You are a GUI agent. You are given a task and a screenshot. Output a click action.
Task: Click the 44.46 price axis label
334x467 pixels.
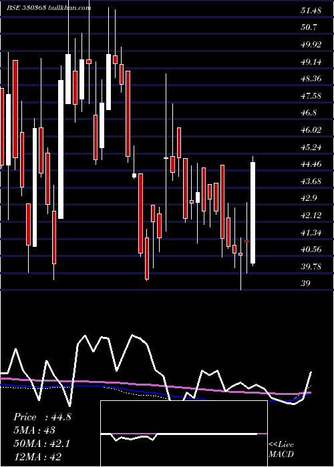(311, 164)
